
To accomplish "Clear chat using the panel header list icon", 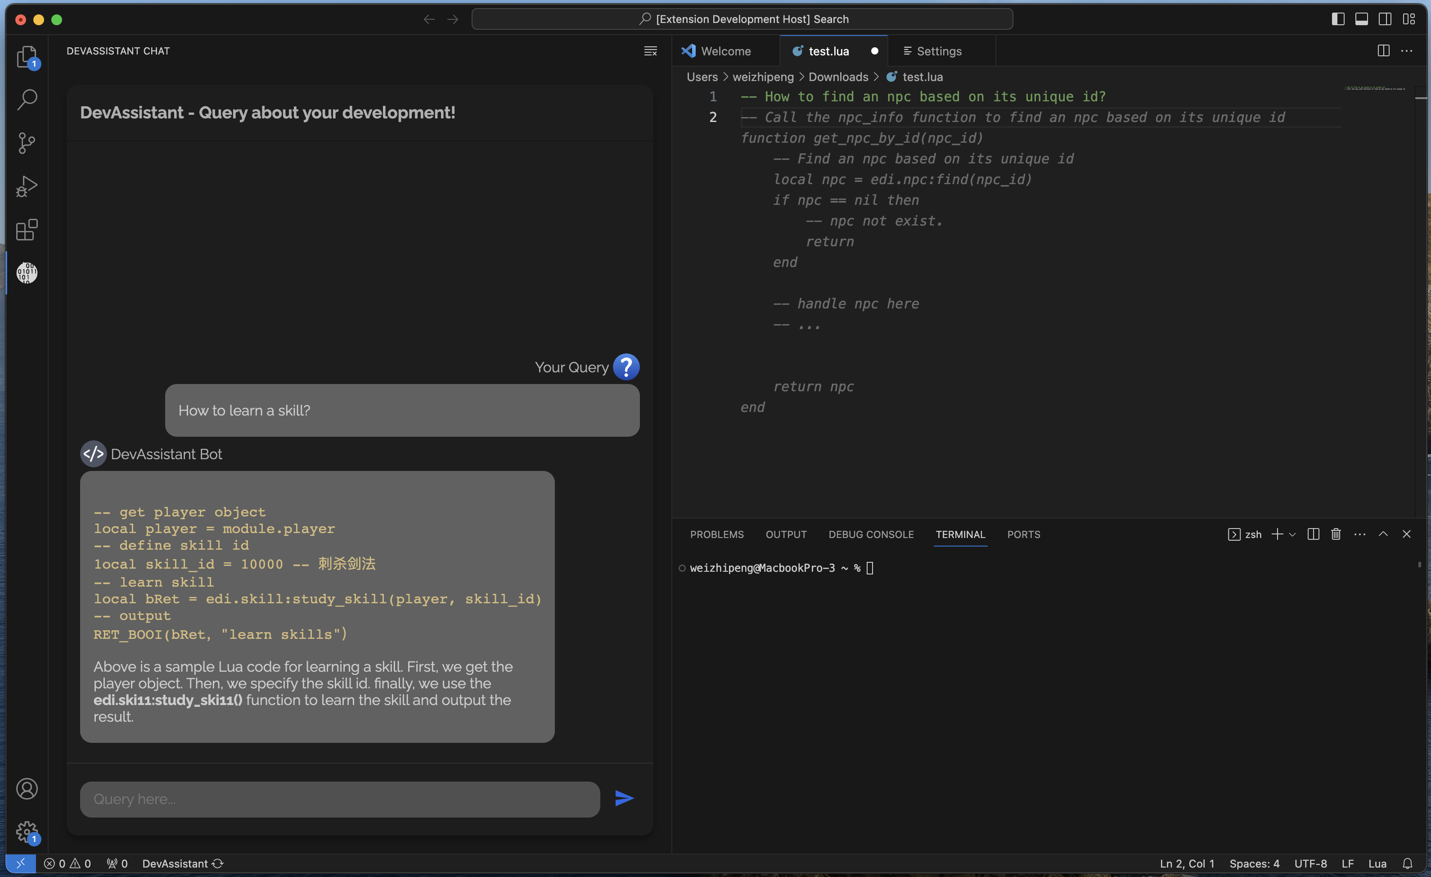I will click(650, 51).
